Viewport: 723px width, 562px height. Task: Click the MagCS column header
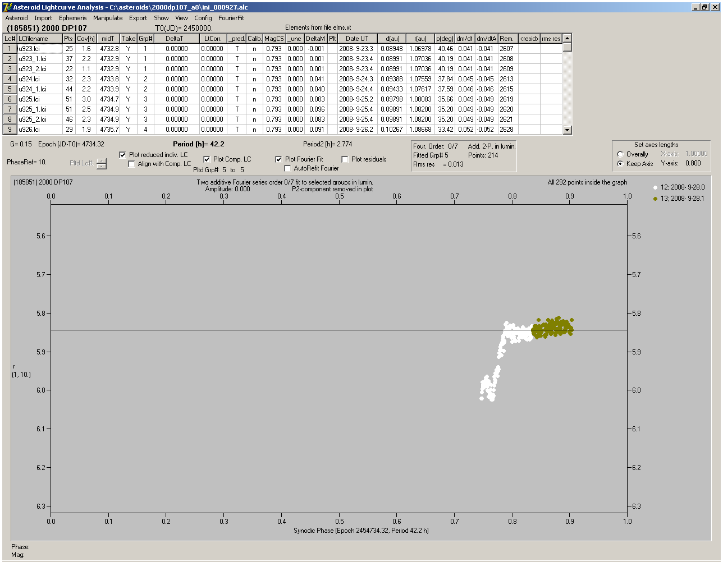[x=274, y=39]
